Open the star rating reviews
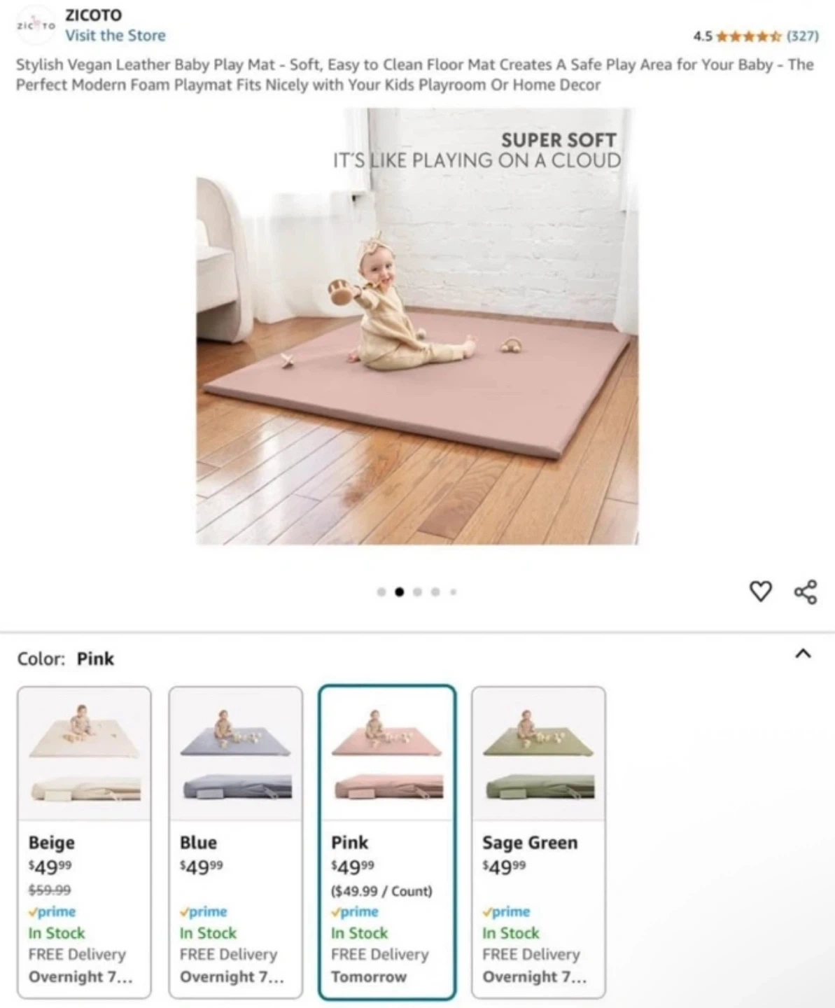This screenshot has width=835, height=1008. [748, 36]
